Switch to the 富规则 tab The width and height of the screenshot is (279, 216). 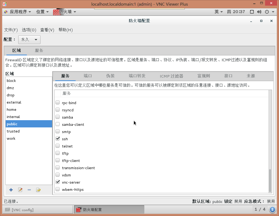tap(204, 76)
